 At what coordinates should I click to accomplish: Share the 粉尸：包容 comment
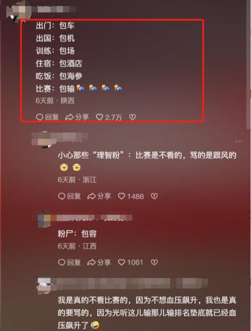tap(99, 262)
